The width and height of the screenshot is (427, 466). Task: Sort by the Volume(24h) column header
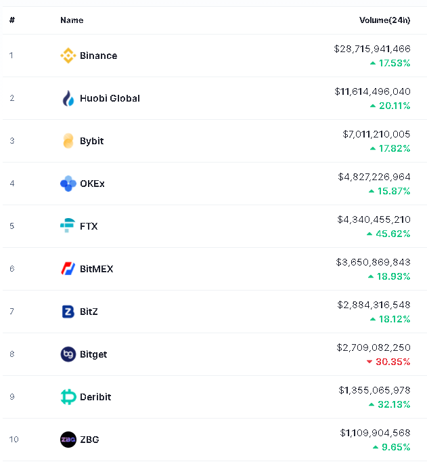pos(384,20)
